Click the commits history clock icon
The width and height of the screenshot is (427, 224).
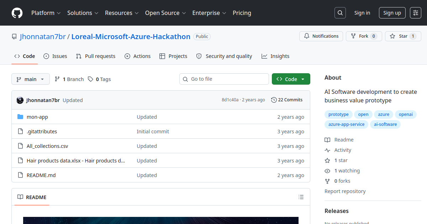(274, 100)
